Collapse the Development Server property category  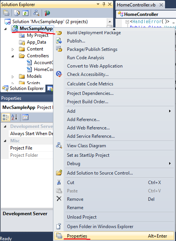[x=5, y=126]
